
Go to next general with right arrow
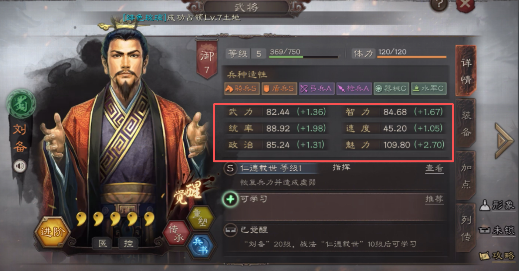505,141
